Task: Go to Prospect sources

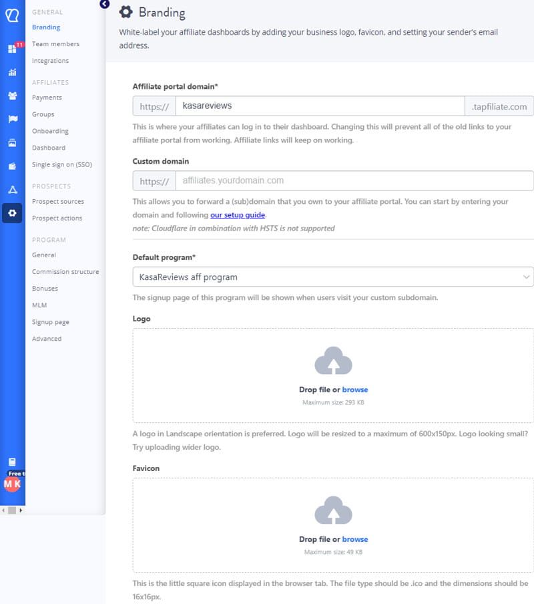Action: click(57, 202)
